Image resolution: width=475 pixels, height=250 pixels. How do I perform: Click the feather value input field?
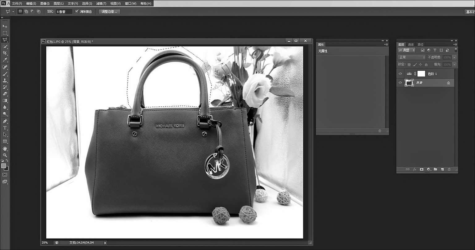64,12
